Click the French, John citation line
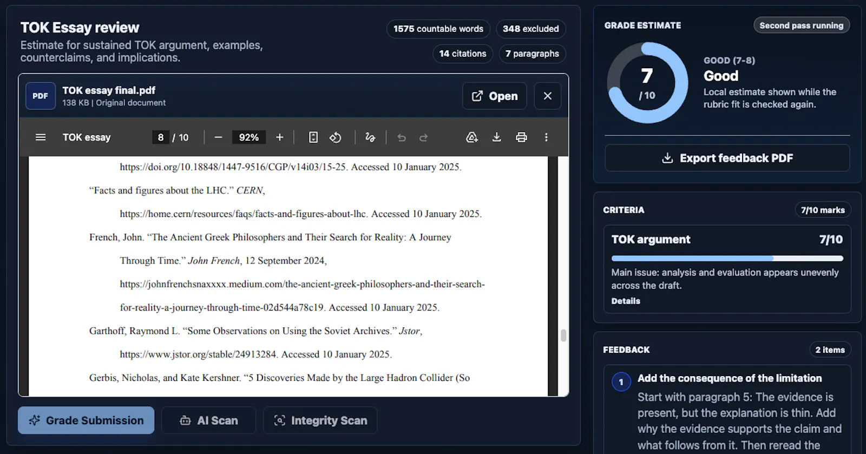 pos(270,237)
